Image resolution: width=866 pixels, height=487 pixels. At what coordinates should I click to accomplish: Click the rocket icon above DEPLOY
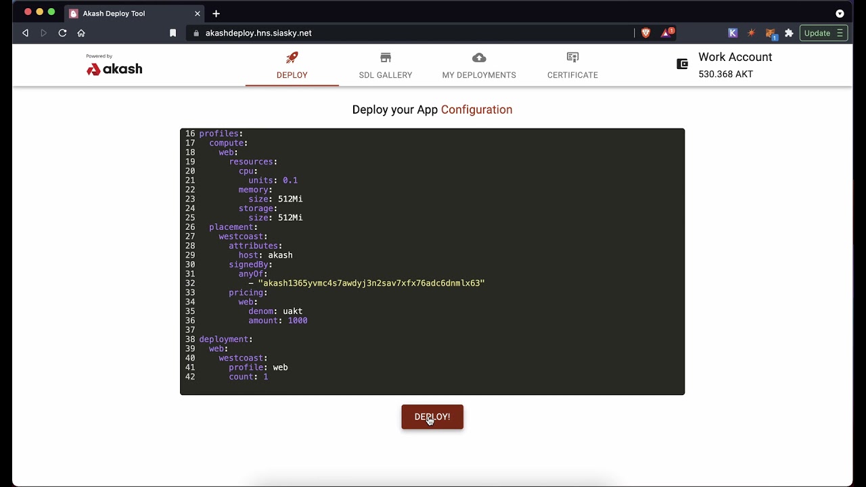tap(292, 57)
